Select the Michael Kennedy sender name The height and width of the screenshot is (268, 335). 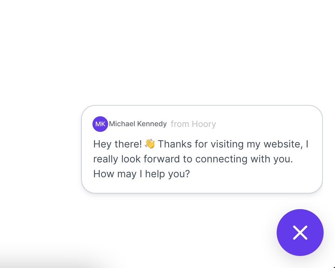(138, 124)
